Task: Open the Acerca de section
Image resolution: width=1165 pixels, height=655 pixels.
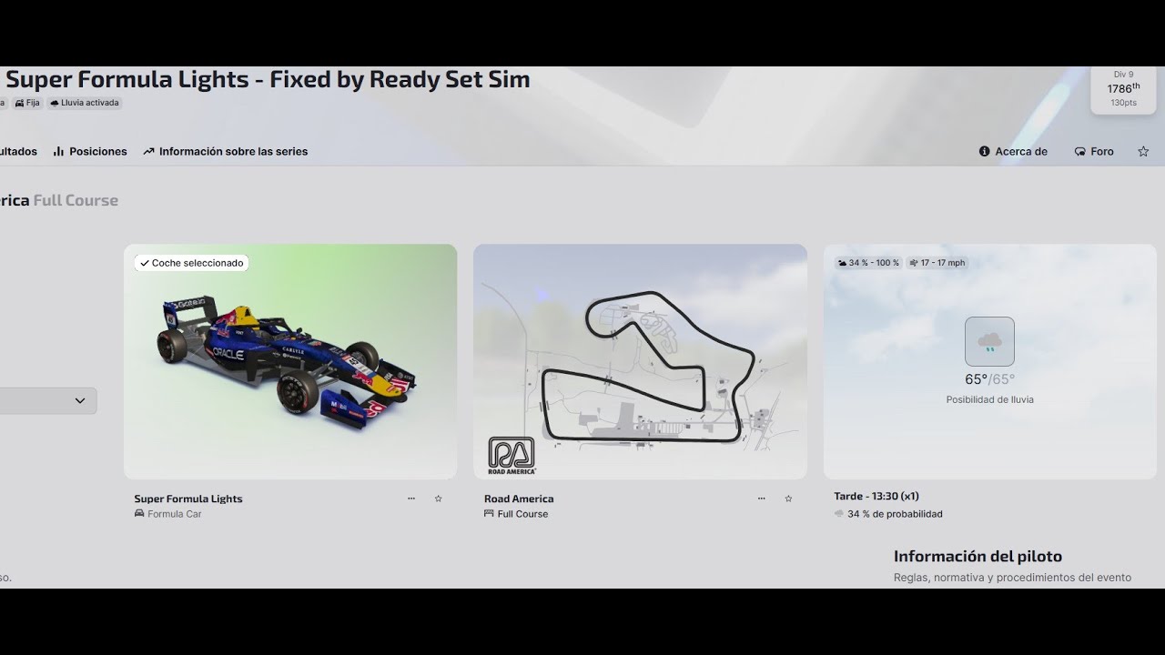Action: [1013, 152]
